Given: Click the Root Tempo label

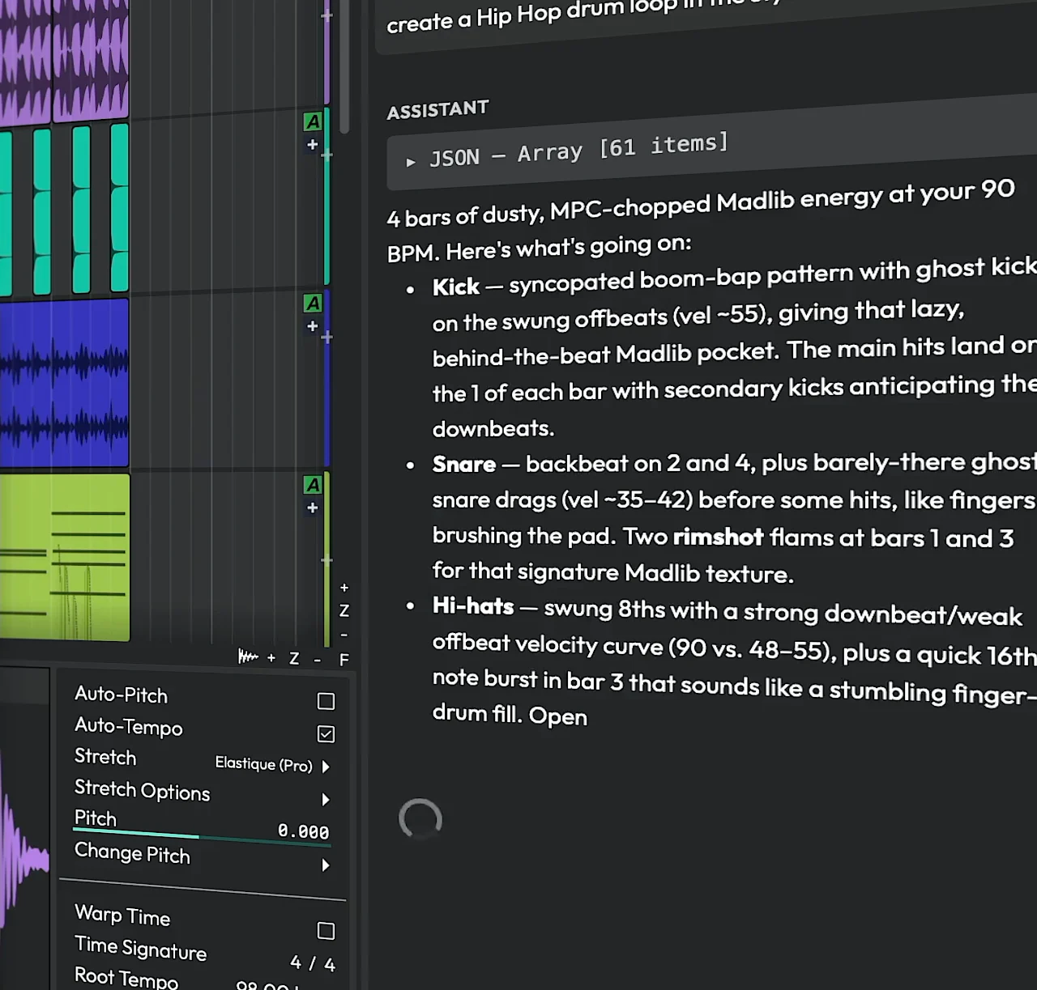Looking at the screenshot, I should (x=126, y=977).
